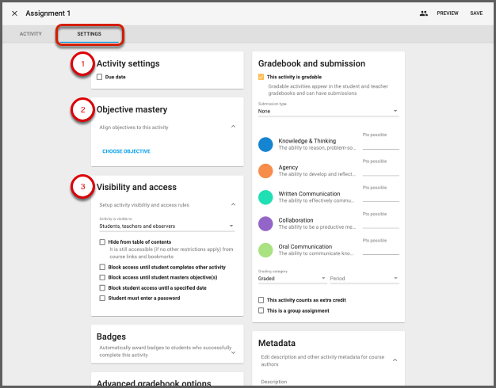Enable the Due date checkbox

coord(99,77)
